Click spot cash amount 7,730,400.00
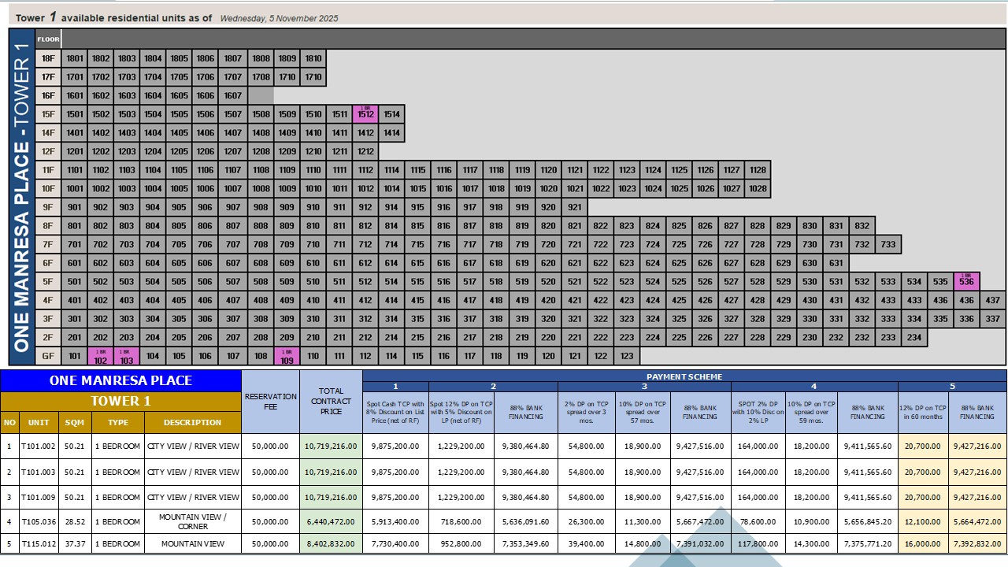 coord(395,543)
